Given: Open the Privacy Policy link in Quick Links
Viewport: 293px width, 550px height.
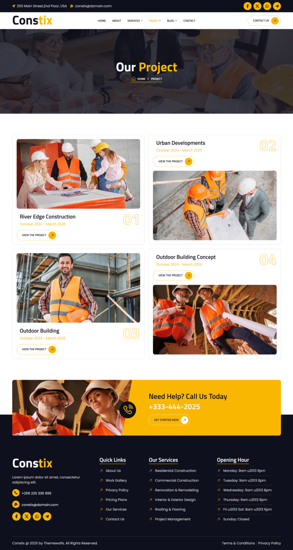Looking at the screenshot, I should 117,490.
